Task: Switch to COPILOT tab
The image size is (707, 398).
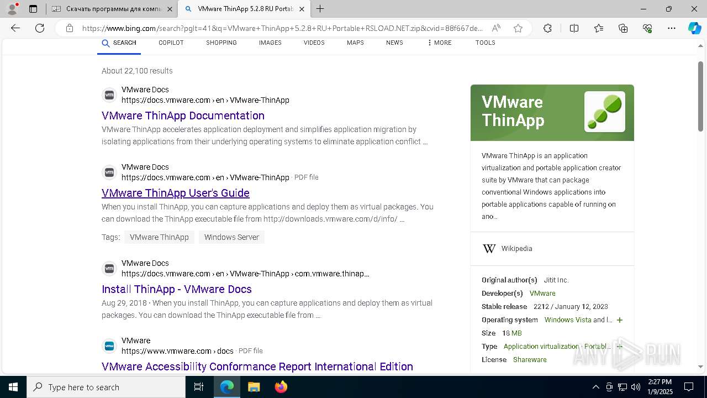Action: click(171, 43)
